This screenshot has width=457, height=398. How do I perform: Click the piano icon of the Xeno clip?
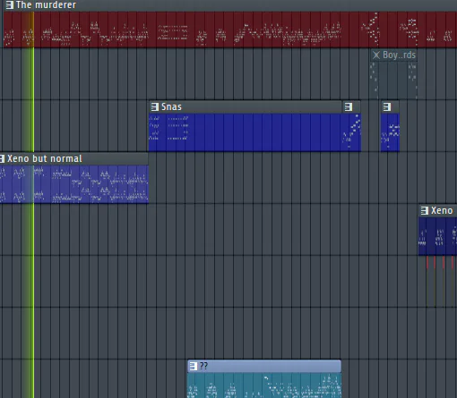tap(425, 210)
